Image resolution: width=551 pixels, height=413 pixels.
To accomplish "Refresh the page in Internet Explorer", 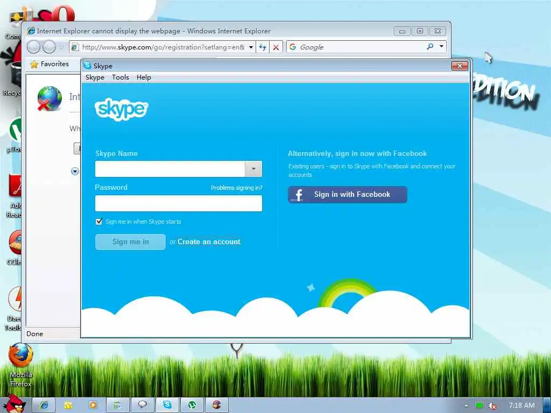I will pyautogui.click(x=263, y=47).
